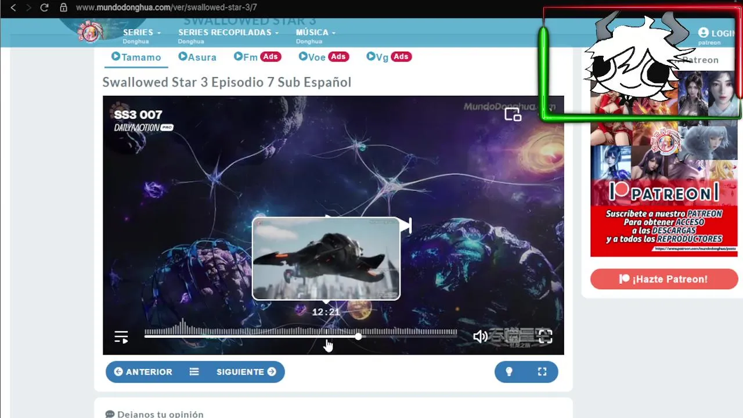The height and width of the screenshot is (418, 743).
Task: Open the episode list icon
Action: pos(194,372)
